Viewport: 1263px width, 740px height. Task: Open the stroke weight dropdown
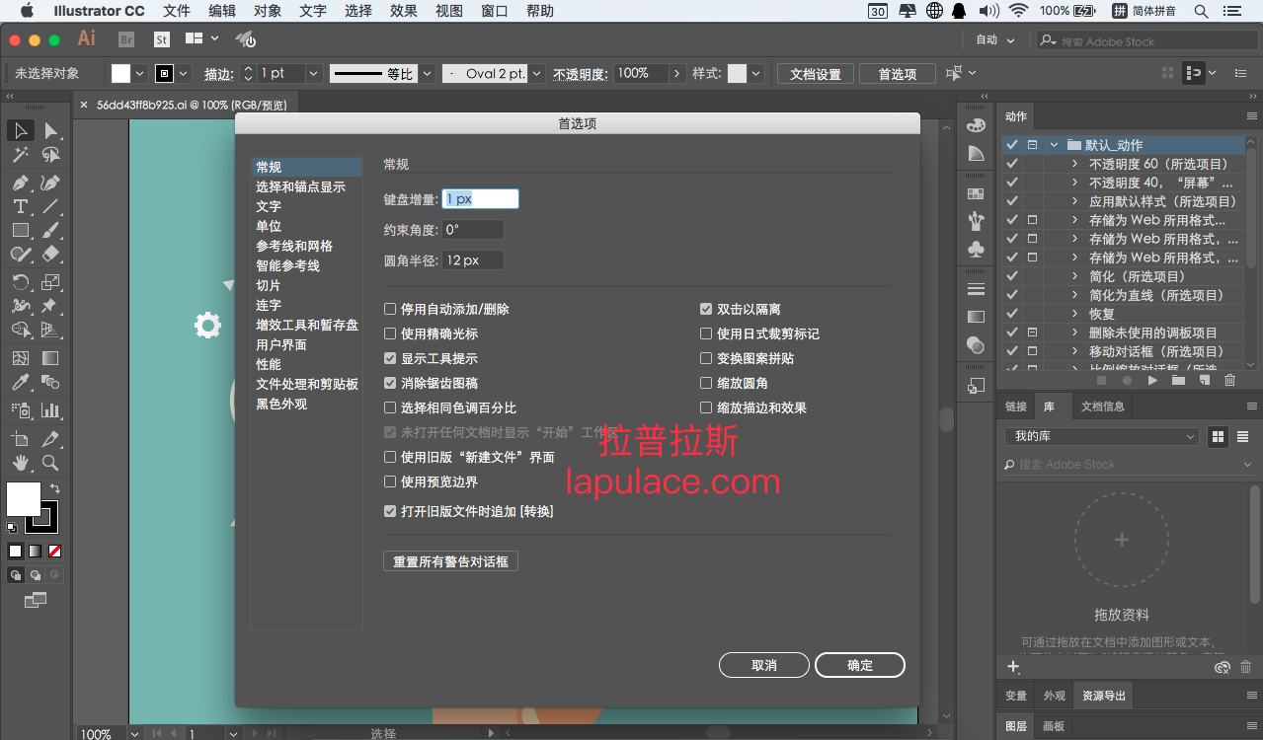tap(314, 73)
